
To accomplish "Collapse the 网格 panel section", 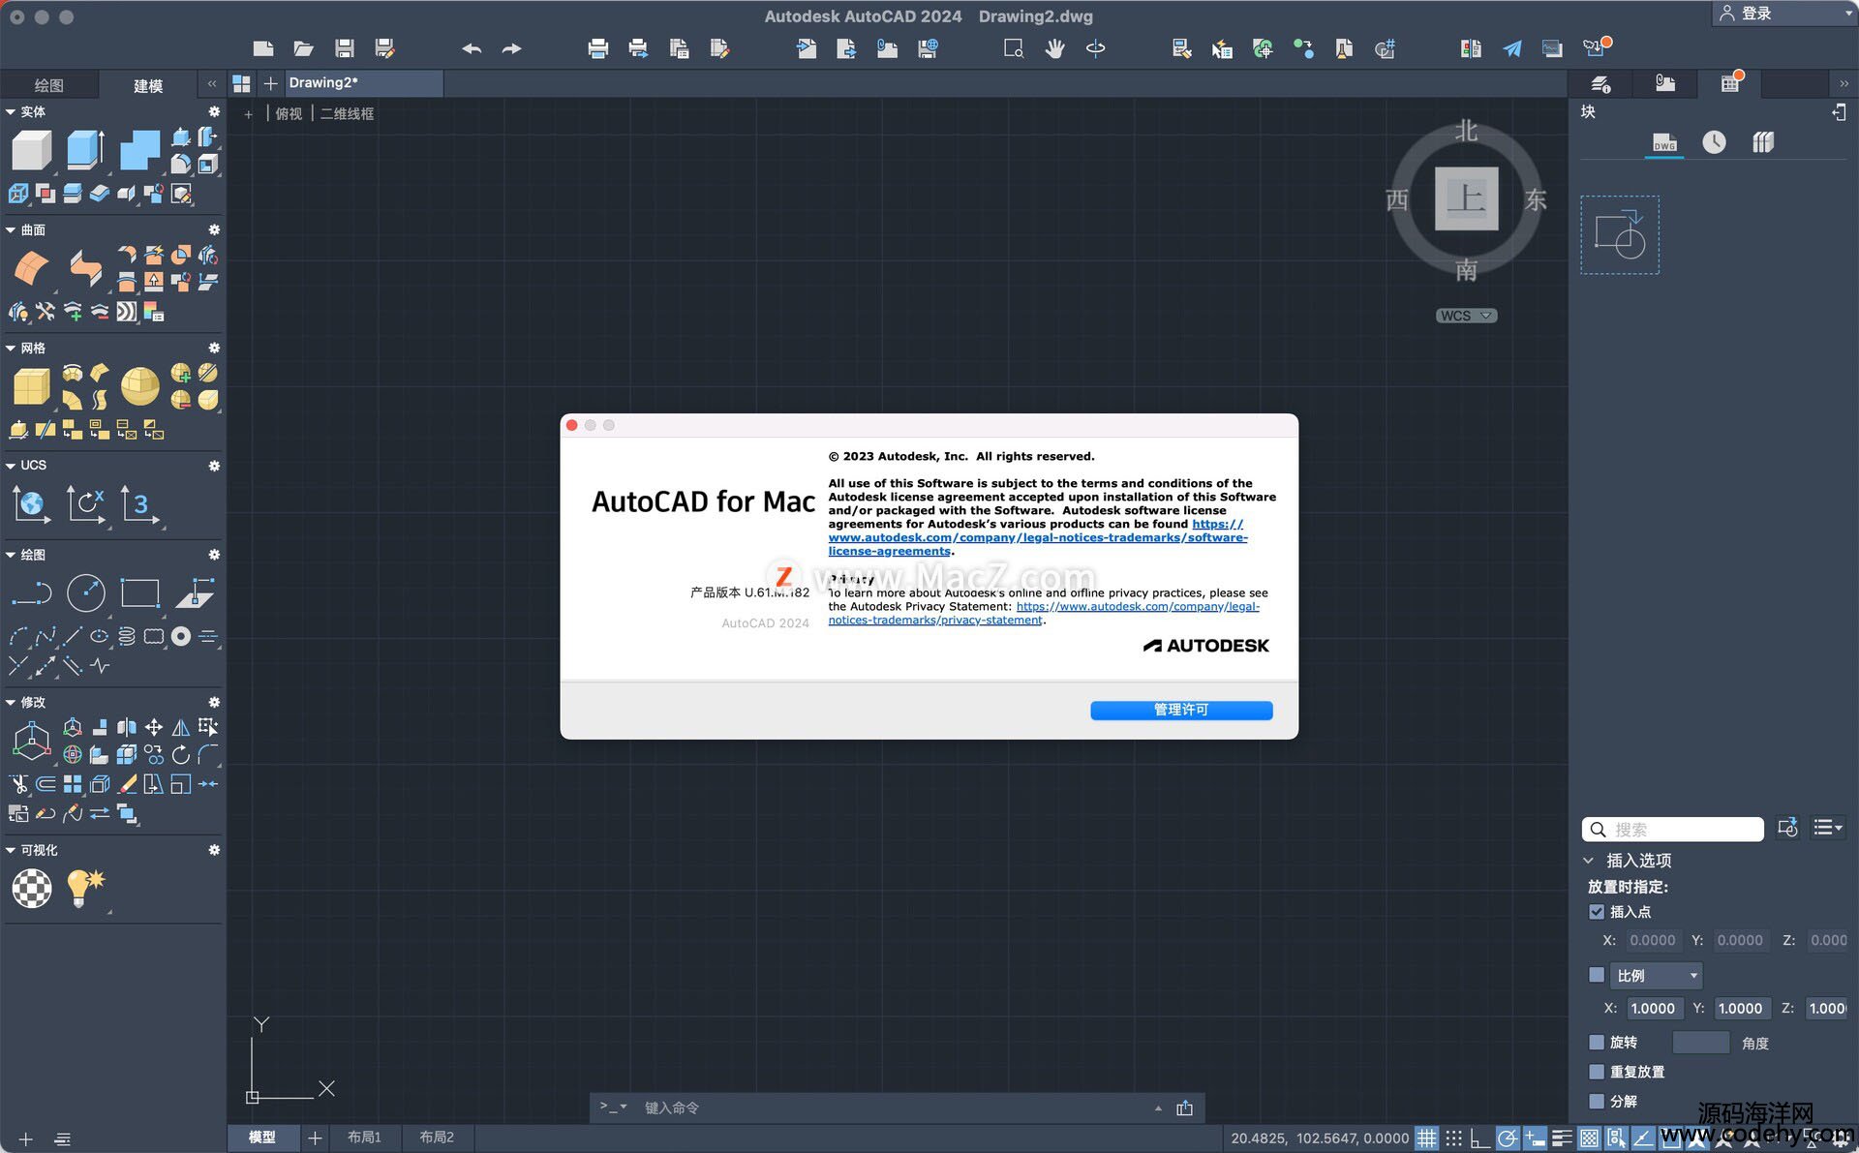I will point(11,349).
